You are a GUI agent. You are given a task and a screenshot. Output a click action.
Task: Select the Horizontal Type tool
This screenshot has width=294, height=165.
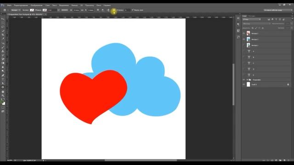coord(3,79)
